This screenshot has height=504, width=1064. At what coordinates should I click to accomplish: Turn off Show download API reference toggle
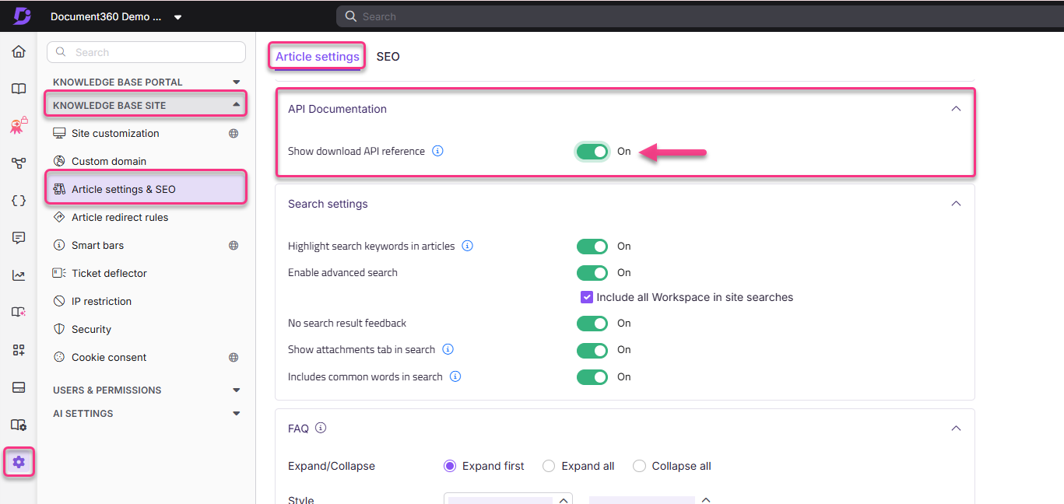592,152
